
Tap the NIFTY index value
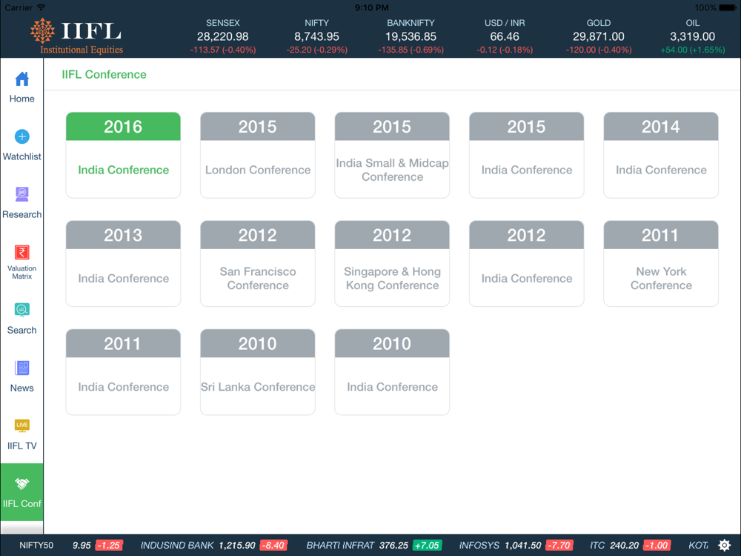point(316,36)
